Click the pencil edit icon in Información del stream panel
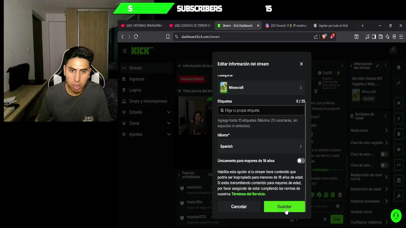Image resolution: width=406 pixels, height=228 pixels. tap(377, 66)
